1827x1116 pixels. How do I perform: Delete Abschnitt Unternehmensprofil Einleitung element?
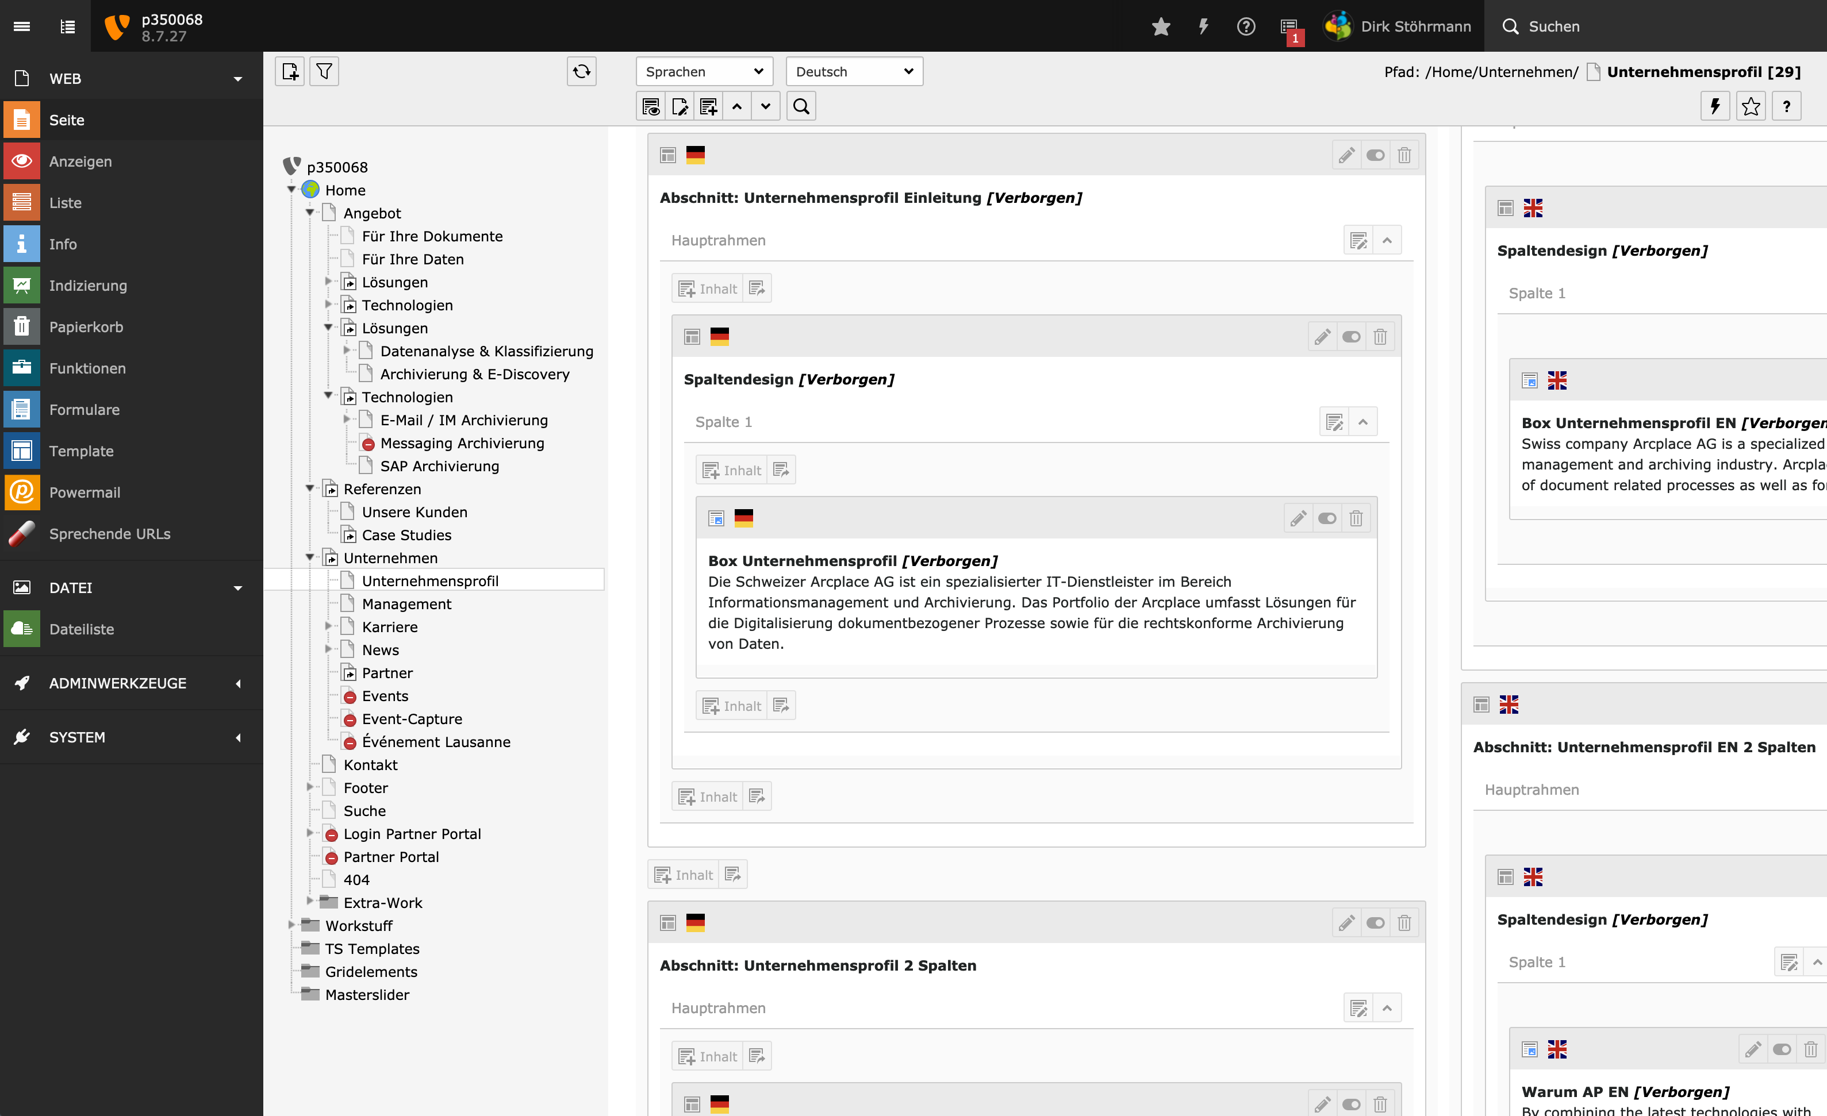coord(1404,155)
